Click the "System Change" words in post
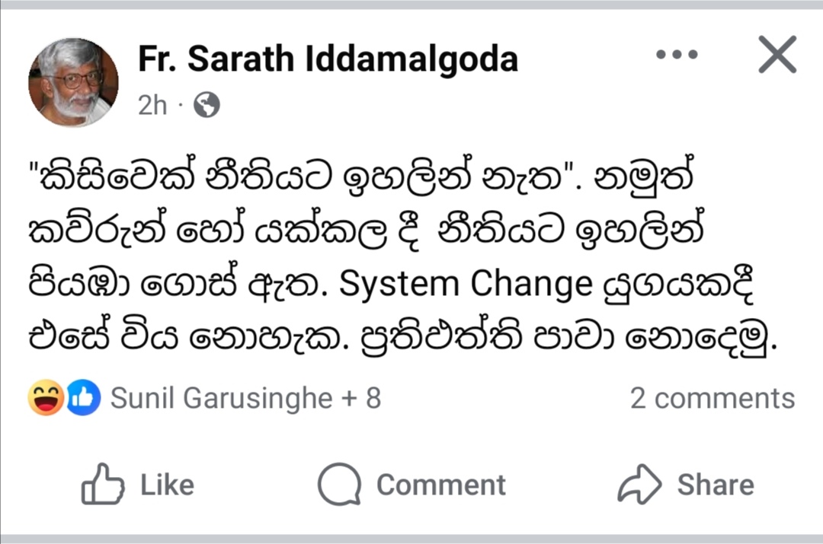Viewport: 823px width, 544px height. 466,284
